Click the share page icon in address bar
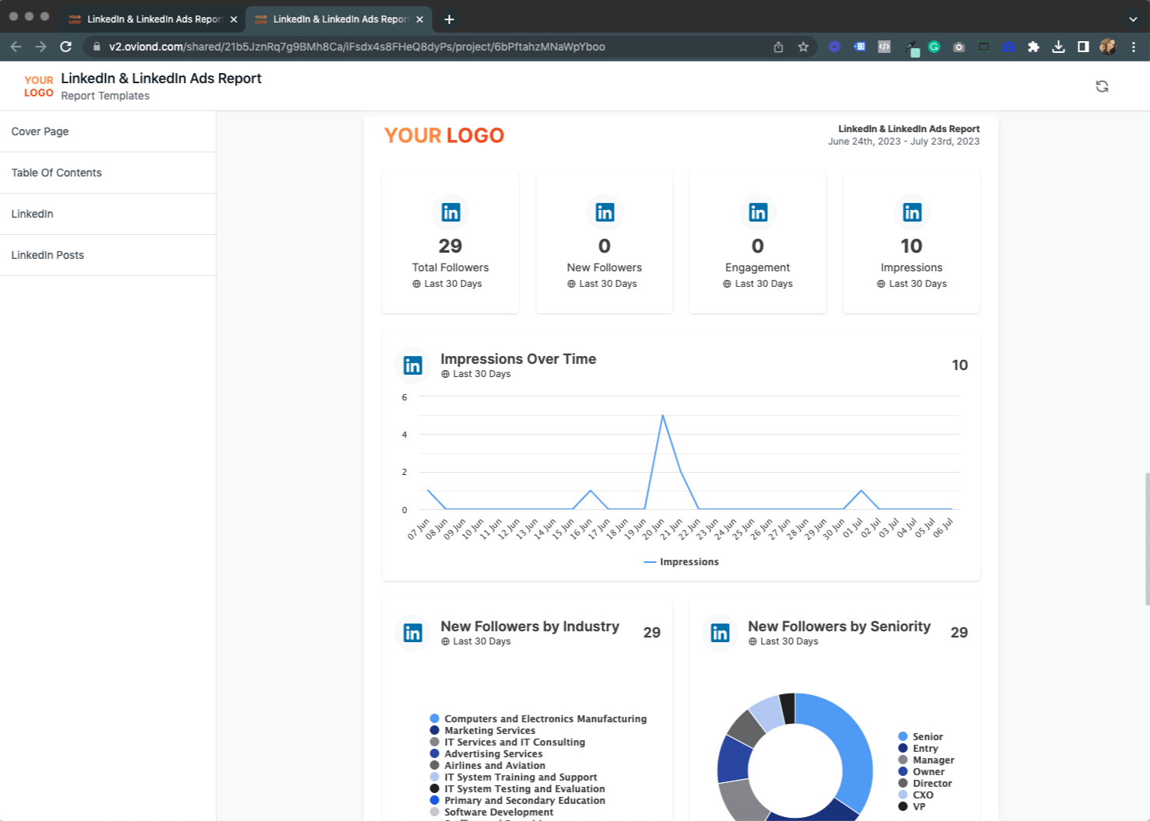This screenshot has width=1150, height=821. coord(778,47)
